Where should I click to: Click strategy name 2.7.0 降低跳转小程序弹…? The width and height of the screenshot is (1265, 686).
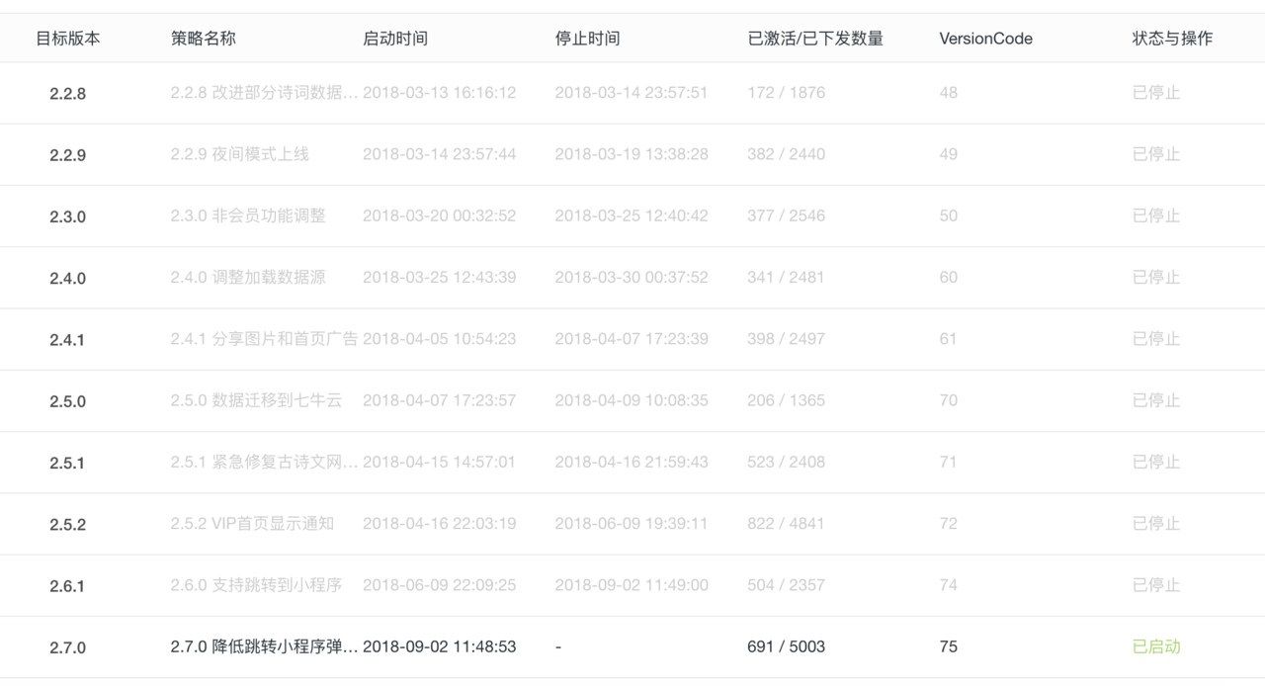pyautogui.click(x=264, y=646)
